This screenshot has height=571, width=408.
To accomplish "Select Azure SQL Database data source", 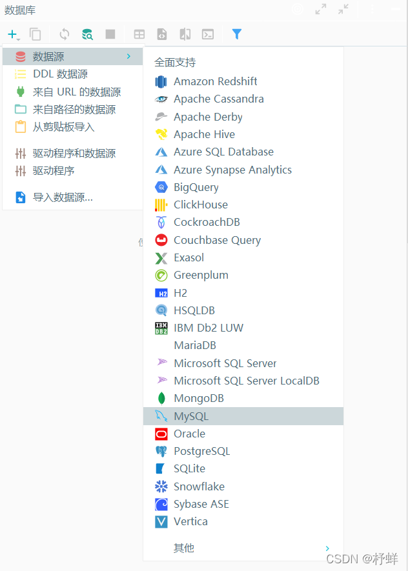I will coord(243,152).
